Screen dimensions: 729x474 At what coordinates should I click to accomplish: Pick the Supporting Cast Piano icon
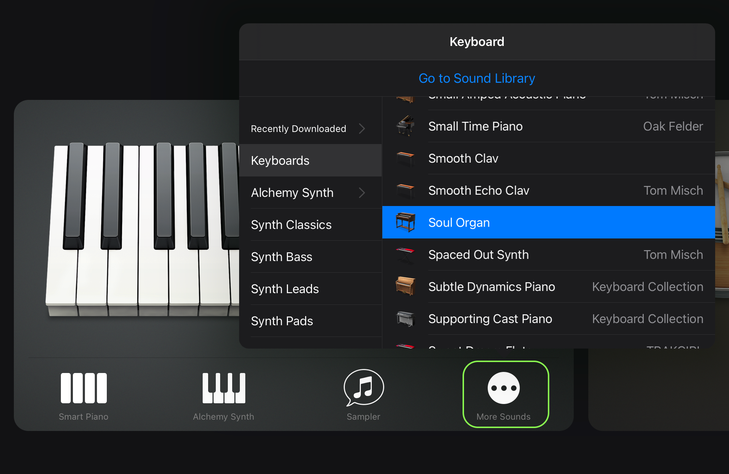tap(406, 319)
